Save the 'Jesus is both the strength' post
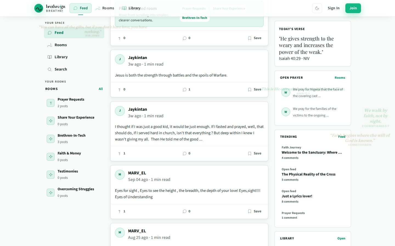Viewport: 395px width, 246px height. click(x=255, y=89)
